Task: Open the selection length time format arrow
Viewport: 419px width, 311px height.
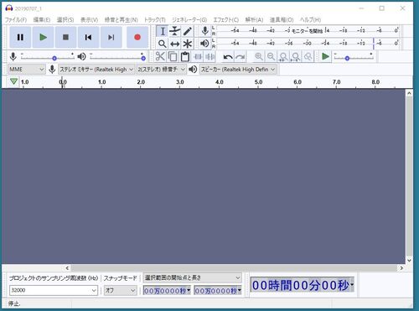Action: [240, 290]
